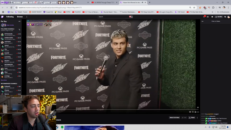Click the Get Bits button
The image size is (231, 130).
tap(219, 17)
